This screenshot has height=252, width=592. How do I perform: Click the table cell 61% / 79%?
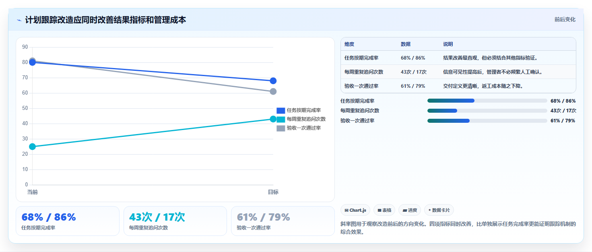pyautogui.click(x=413, y=86)
